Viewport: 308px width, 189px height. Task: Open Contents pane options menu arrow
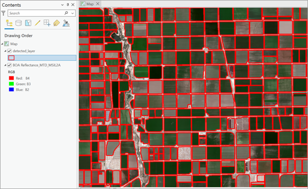point(63,5)
